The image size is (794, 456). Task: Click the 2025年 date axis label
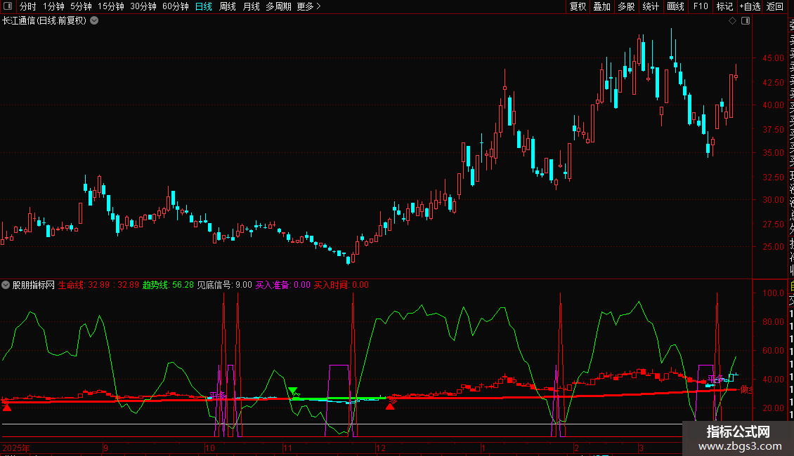[16, 448]
